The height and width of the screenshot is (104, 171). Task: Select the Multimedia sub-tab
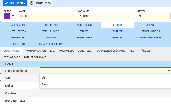click(x=66, y=51)
